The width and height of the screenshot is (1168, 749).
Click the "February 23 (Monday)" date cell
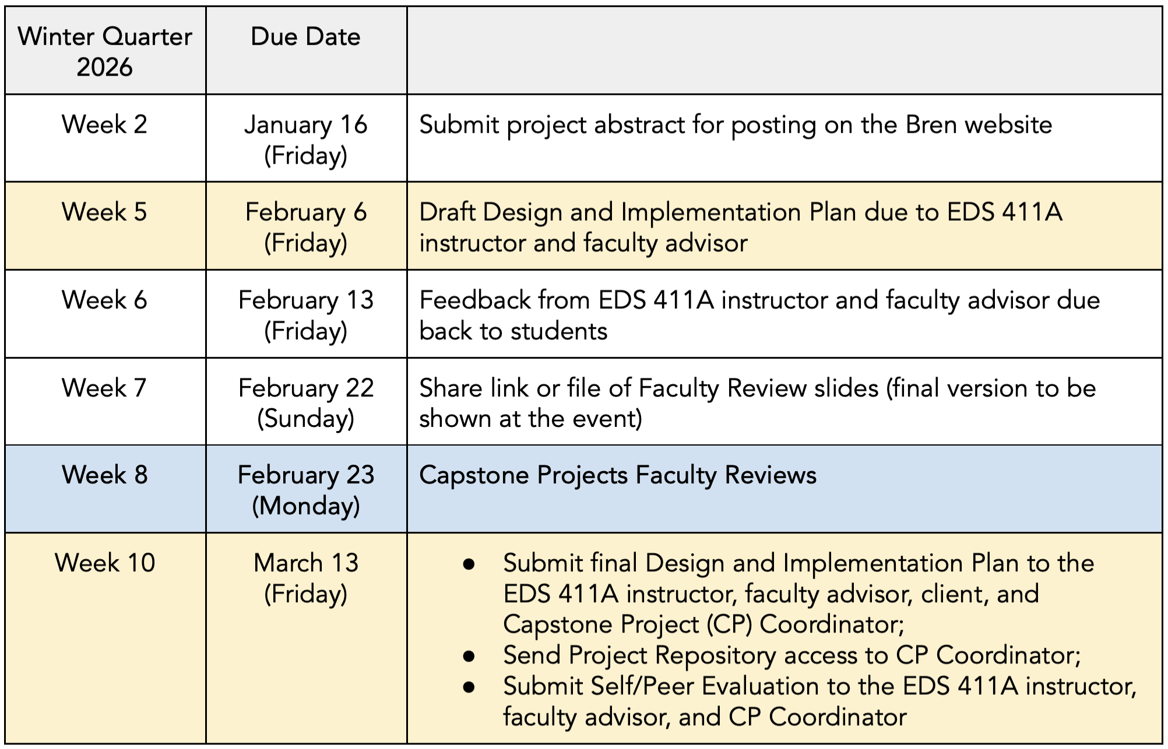click(x=305, y=490)
